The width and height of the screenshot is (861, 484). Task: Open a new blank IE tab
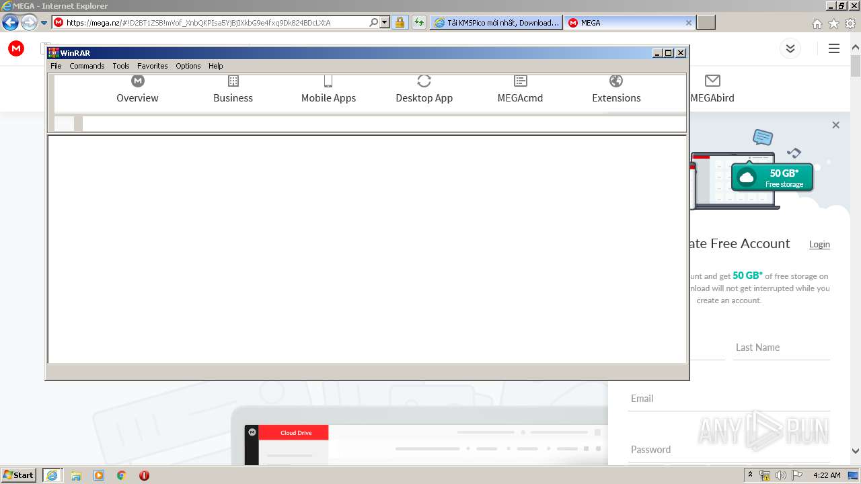(x=706, y=22)
